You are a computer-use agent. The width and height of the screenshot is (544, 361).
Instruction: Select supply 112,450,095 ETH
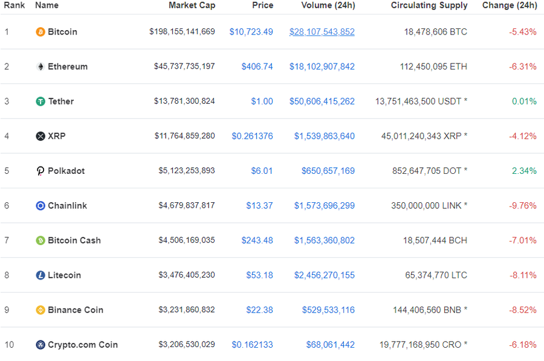point(433,66)
